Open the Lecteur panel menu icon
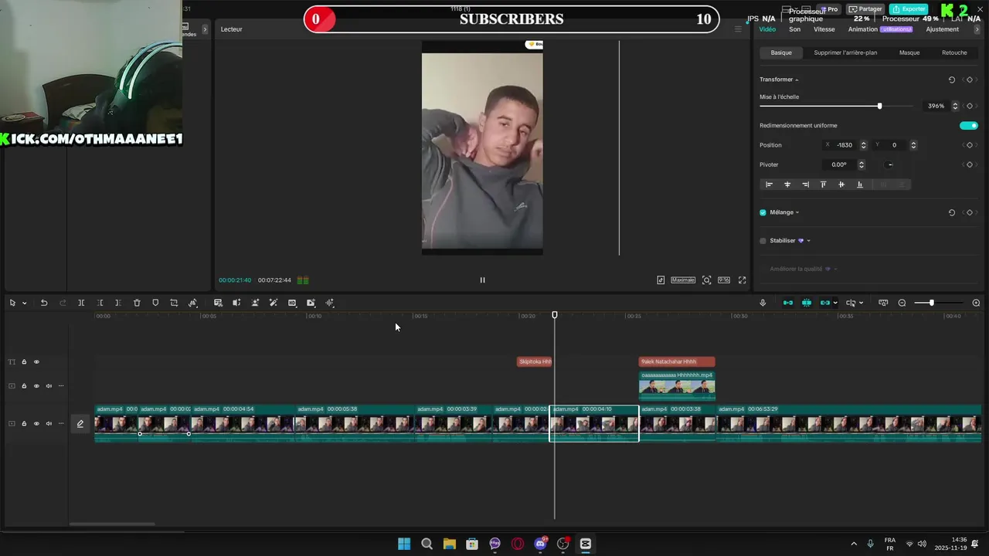 (x=738, y=29)
